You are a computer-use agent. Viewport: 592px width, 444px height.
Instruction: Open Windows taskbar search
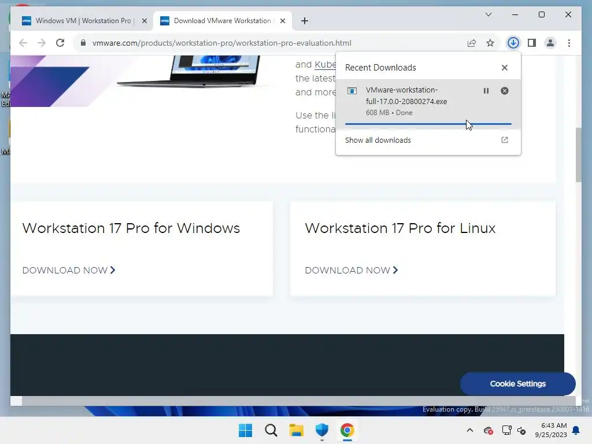pyautogui.click(x=271, y=430)
